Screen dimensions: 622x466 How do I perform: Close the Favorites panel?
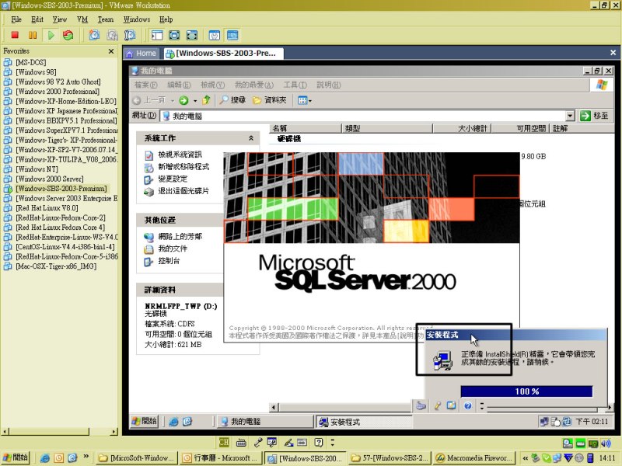point(111,51)
